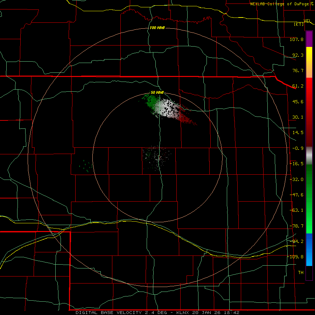Click the VEL scale title

coord(307,21)
